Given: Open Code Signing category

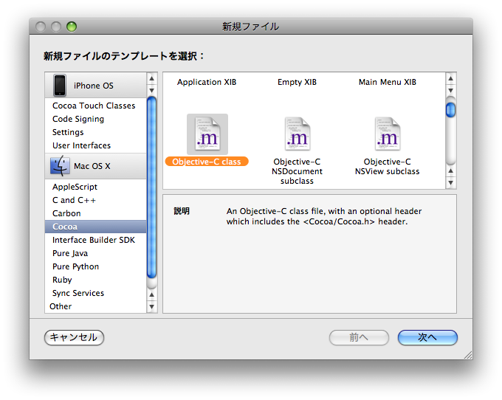Looking at the screenshot, I should tap(96, 119).
